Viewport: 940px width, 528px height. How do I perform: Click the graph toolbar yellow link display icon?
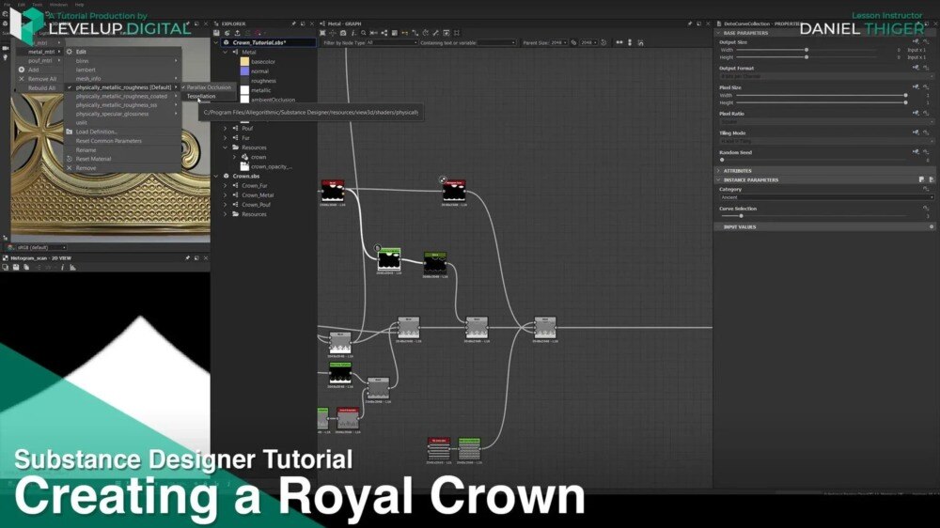pos(404,33)
